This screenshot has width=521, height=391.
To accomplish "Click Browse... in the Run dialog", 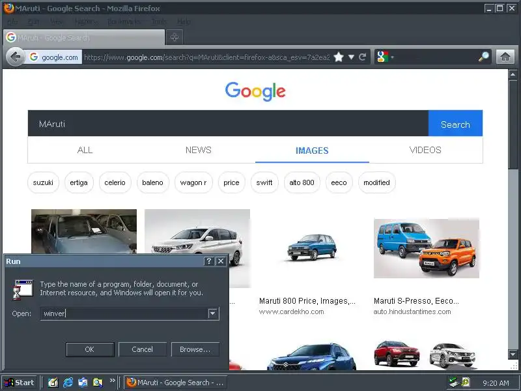I will (195, 349).
